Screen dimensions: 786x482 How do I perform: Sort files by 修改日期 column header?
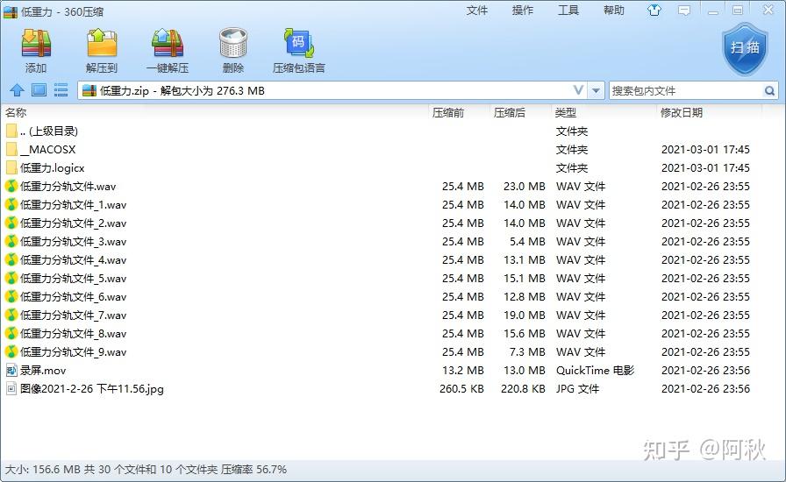tap(682, 113)
